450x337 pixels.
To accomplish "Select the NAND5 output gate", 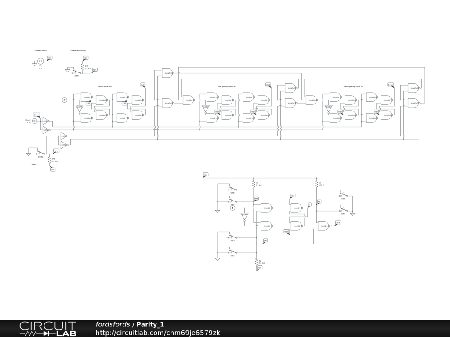I will point(323,226).
